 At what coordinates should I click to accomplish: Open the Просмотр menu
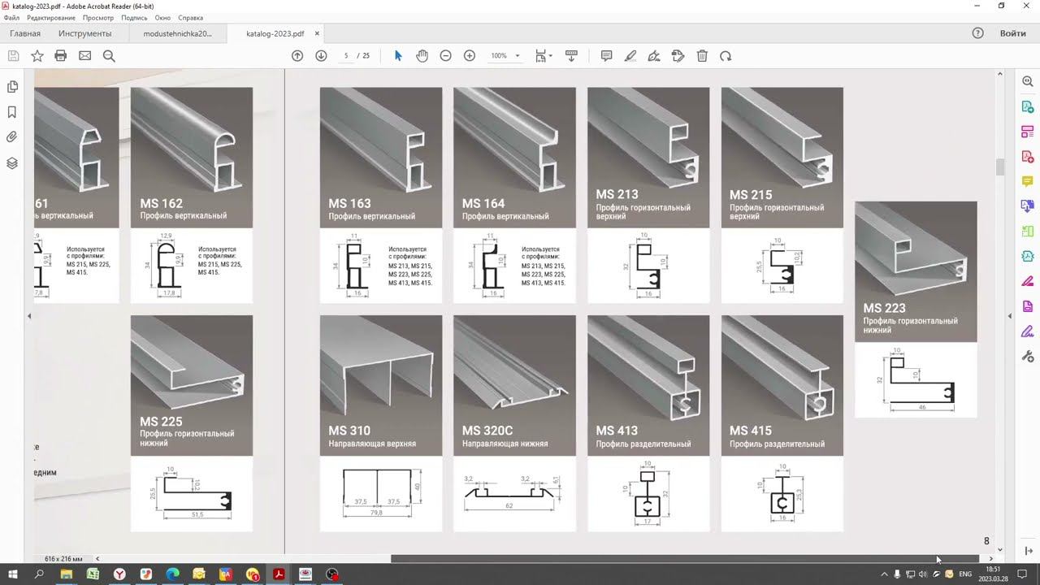[x=98, y=18]
